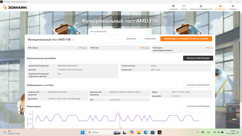Expand system info БОЛЬШЕ ИНФОРМАЦИИ

coord(198,85)
